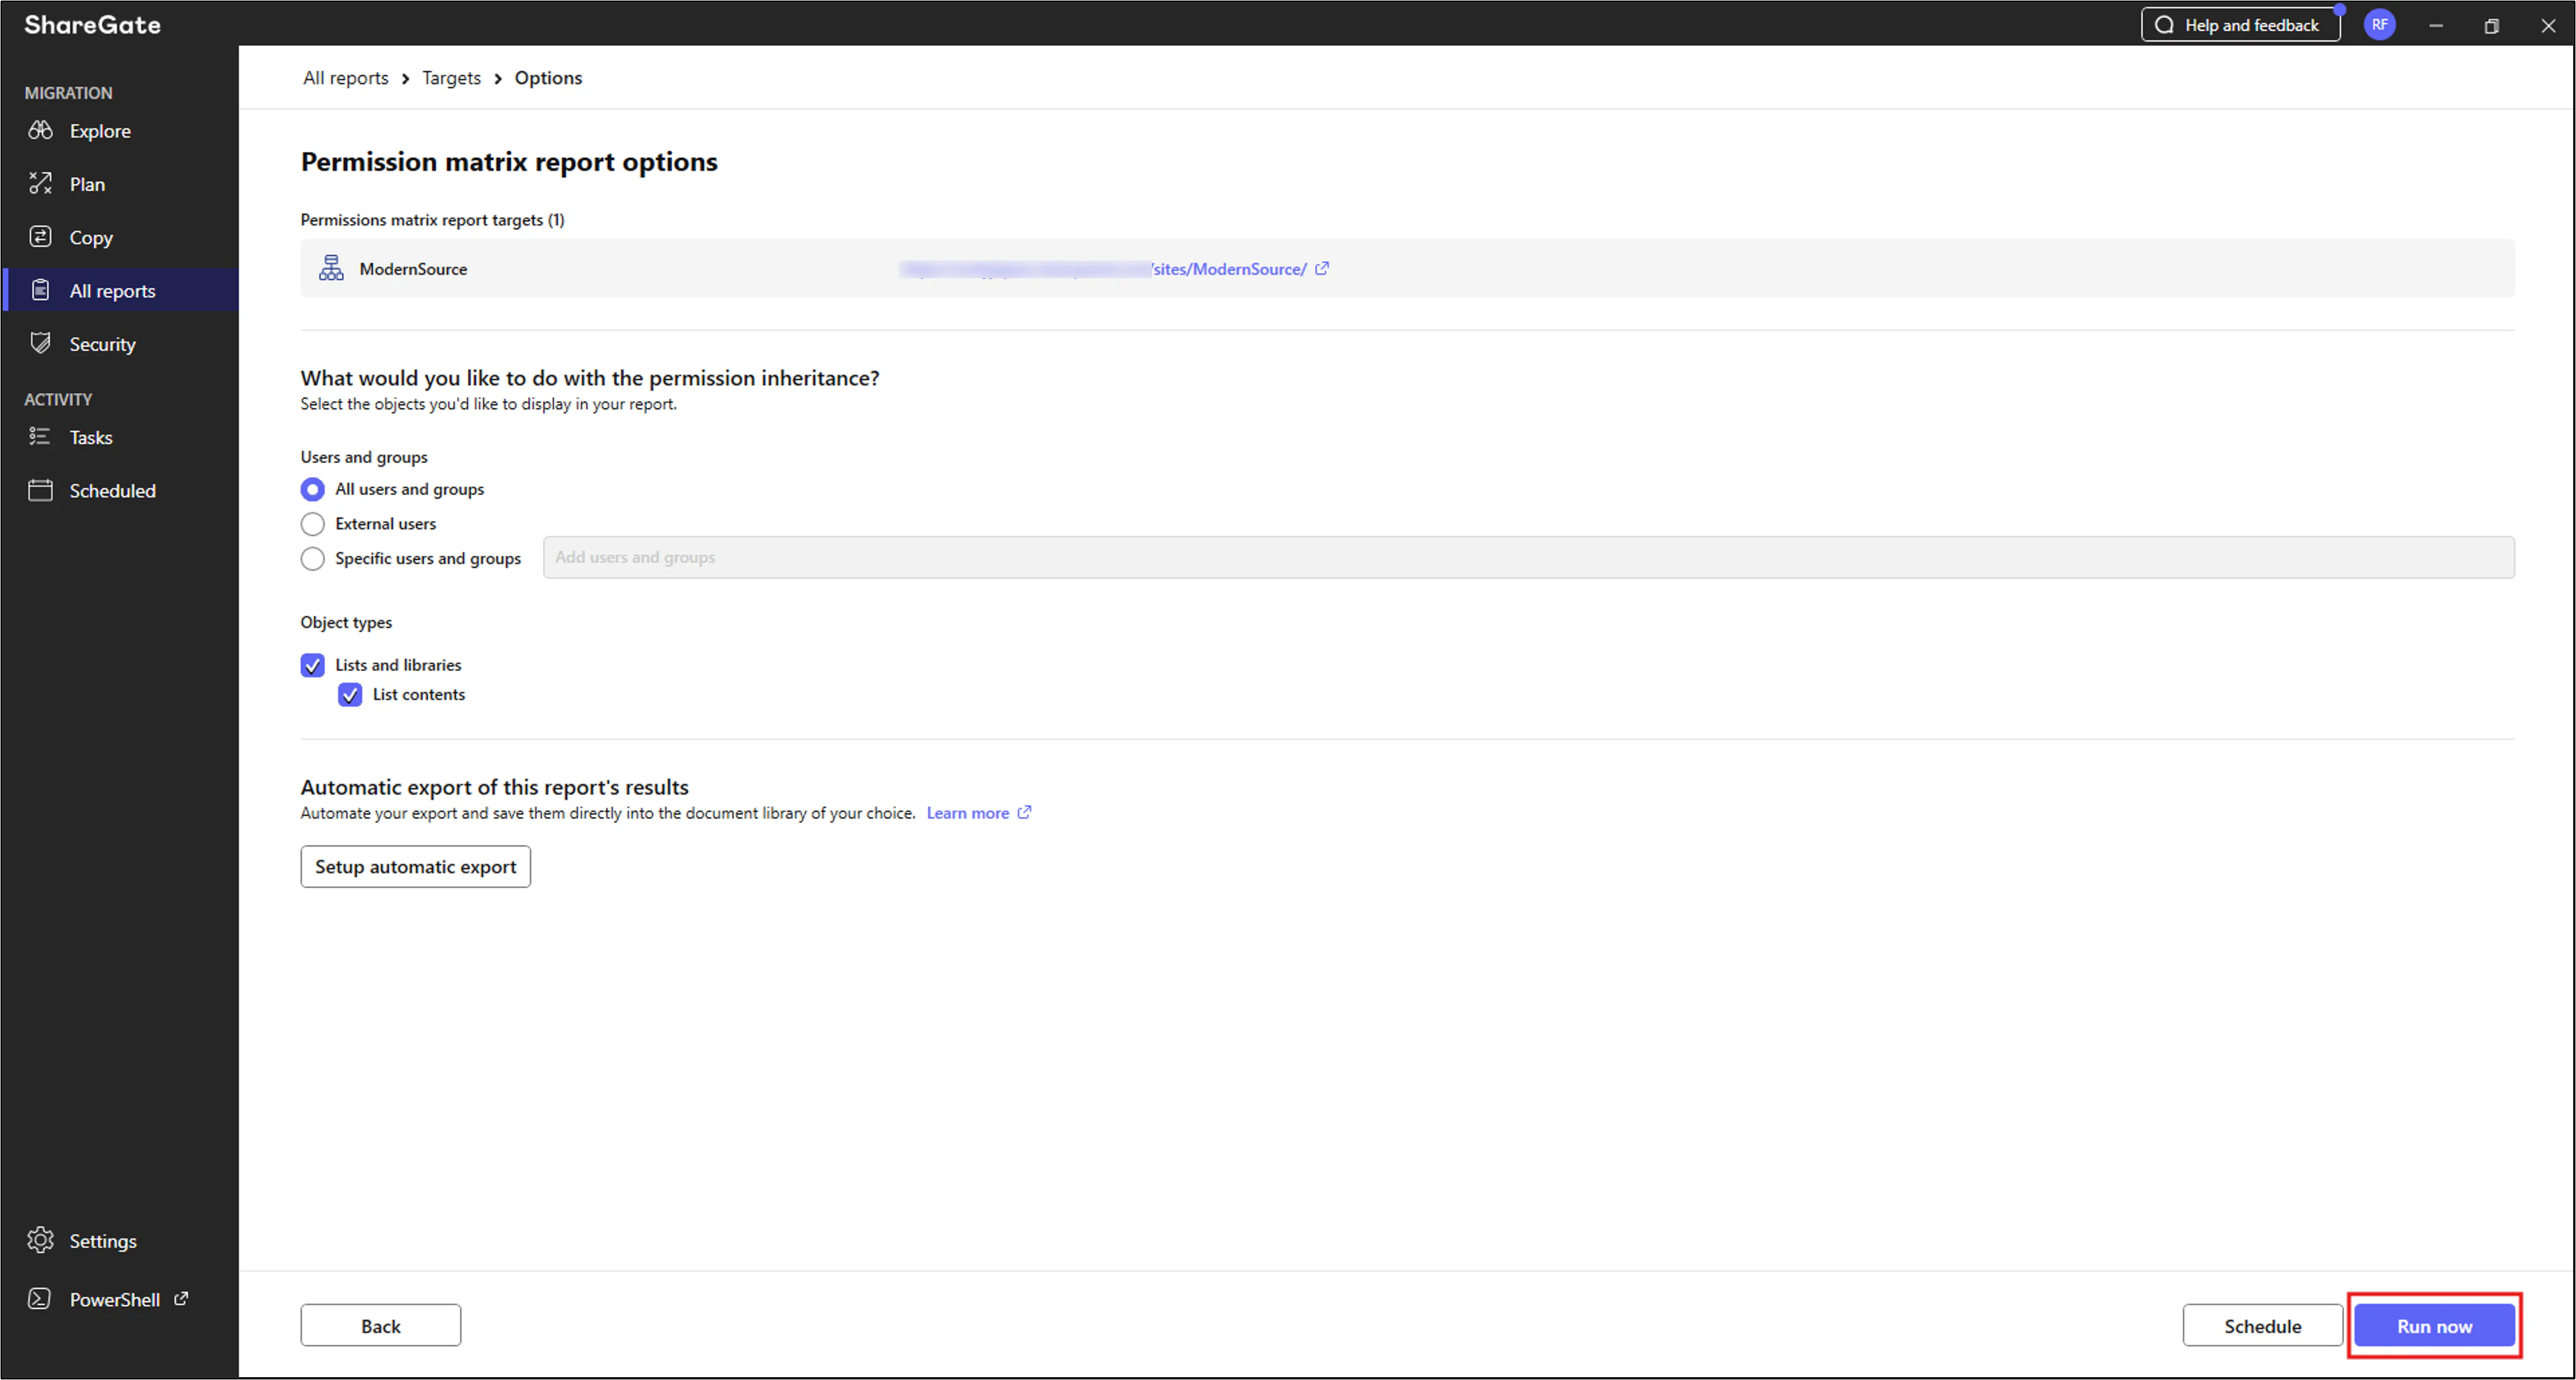
Task: Click the Schedule button
Action: click(x=2262, y=1325)
